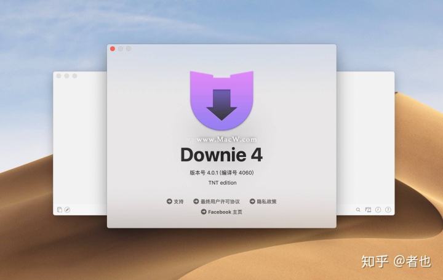Click the Downie 4 title text
This screenshot has width=443, height=280.
[x=221, y=155]
